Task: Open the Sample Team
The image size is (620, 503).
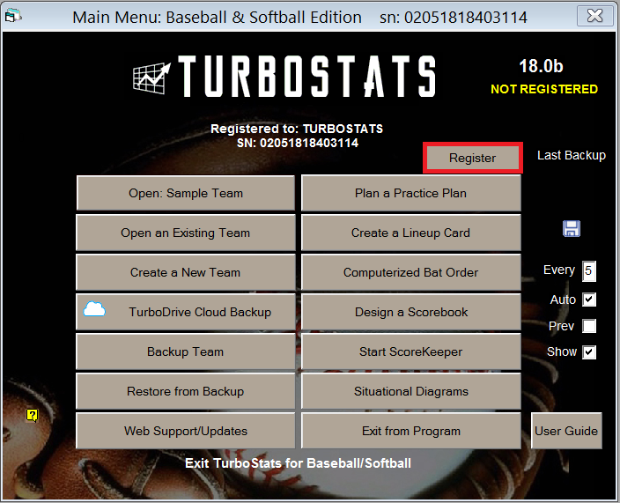Action: [x=186, y=193]
